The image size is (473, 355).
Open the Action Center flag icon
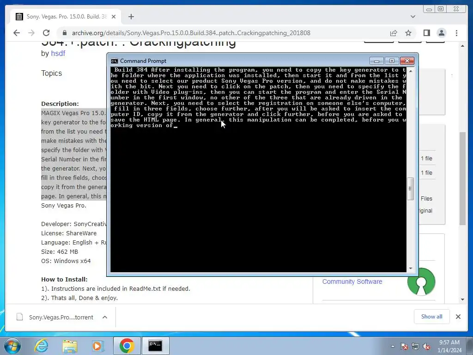click(404, 346)
